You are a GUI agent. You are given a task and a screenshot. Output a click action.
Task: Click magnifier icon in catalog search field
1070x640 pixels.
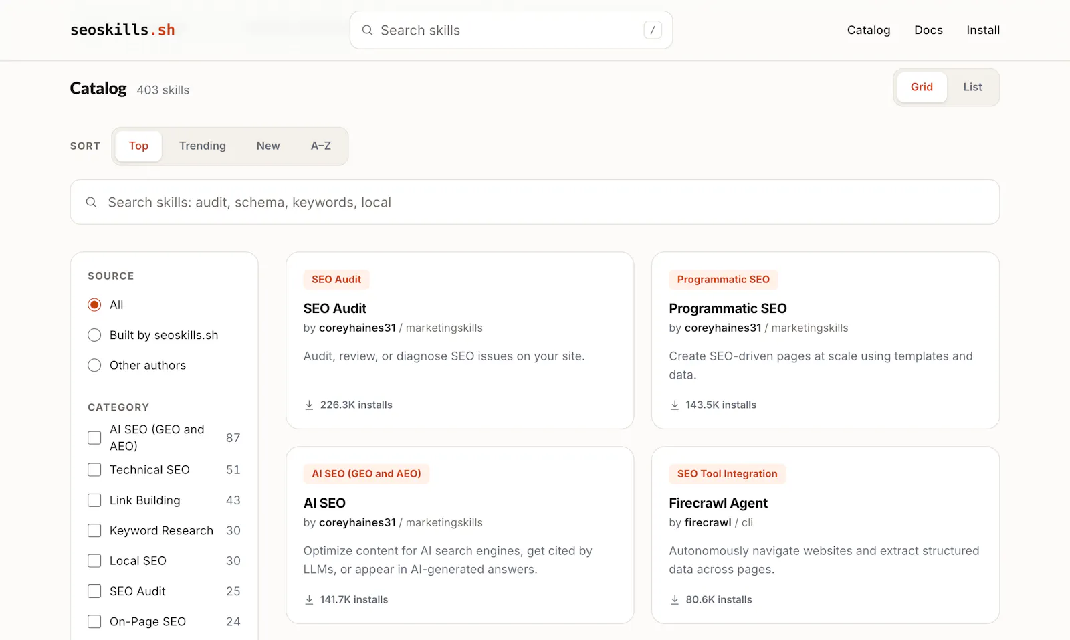pos(92,202)
